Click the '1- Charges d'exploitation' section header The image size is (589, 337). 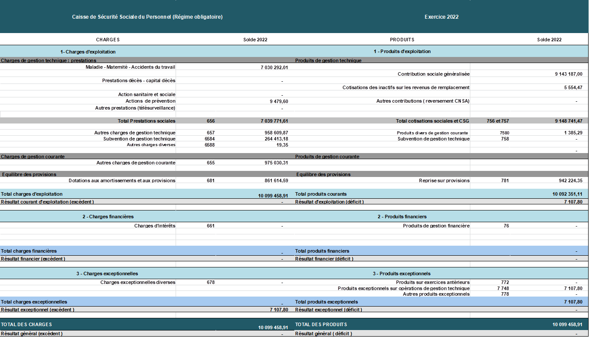pyautogui.click(x=88, y=51)
